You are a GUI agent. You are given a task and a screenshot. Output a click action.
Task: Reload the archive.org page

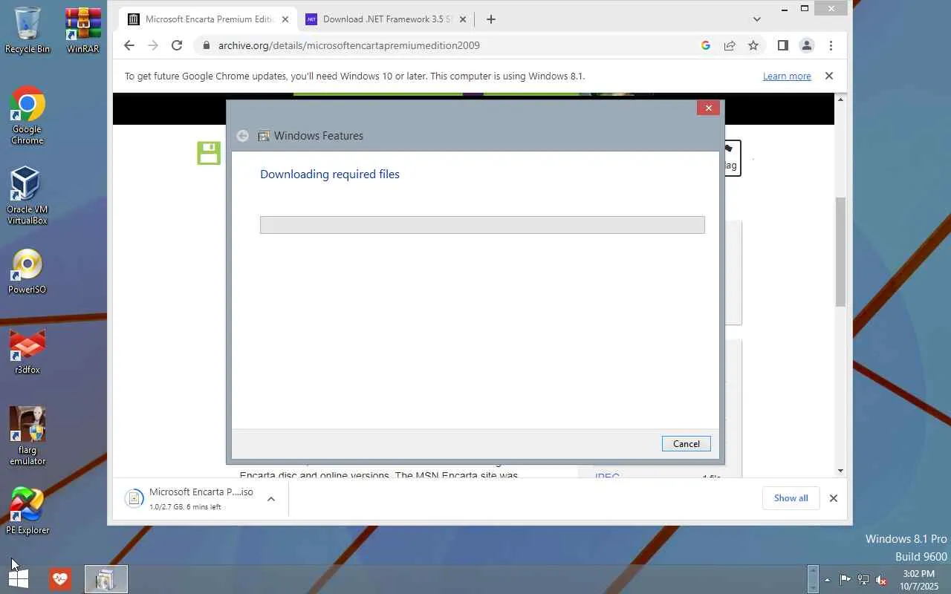click(x=177, y=45)
